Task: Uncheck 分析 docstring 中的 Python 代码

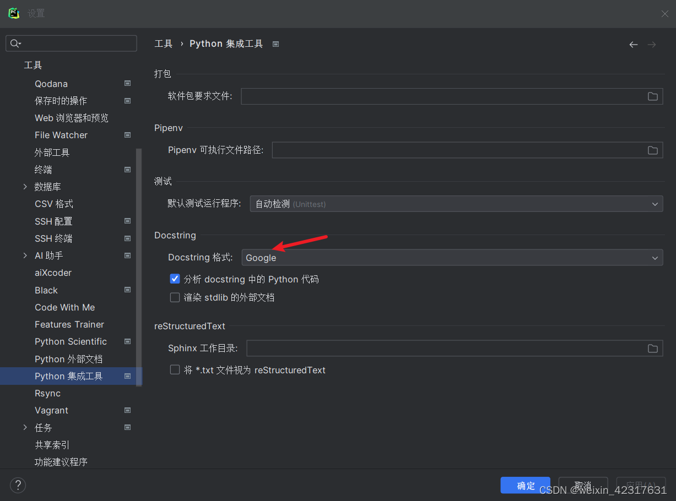Action: point(175,279)
